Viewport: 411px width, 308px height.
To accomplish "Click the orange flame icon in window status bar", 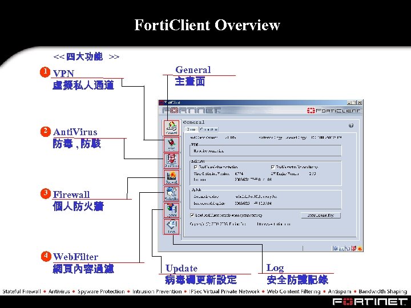I will point(360,248).
